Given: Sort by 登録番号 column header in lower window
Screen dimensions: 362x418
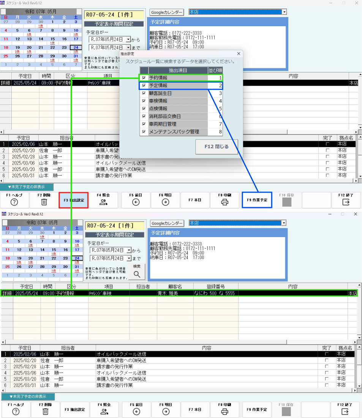Looking at the screenshot, I should tap(216, 287).
